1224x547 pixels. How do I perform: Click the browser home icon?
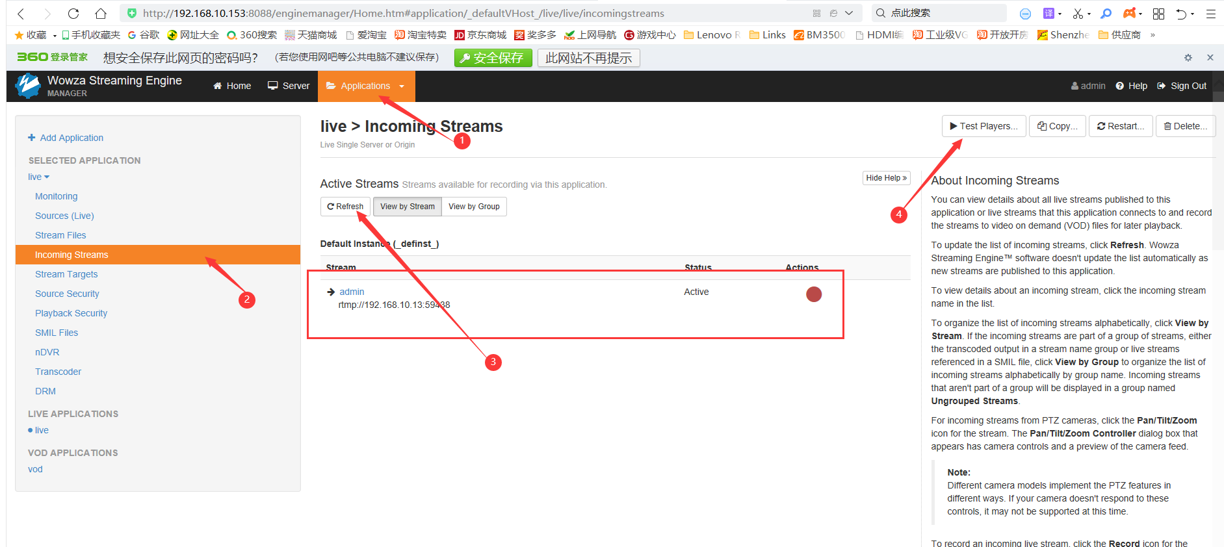click(x=100, y=14)
